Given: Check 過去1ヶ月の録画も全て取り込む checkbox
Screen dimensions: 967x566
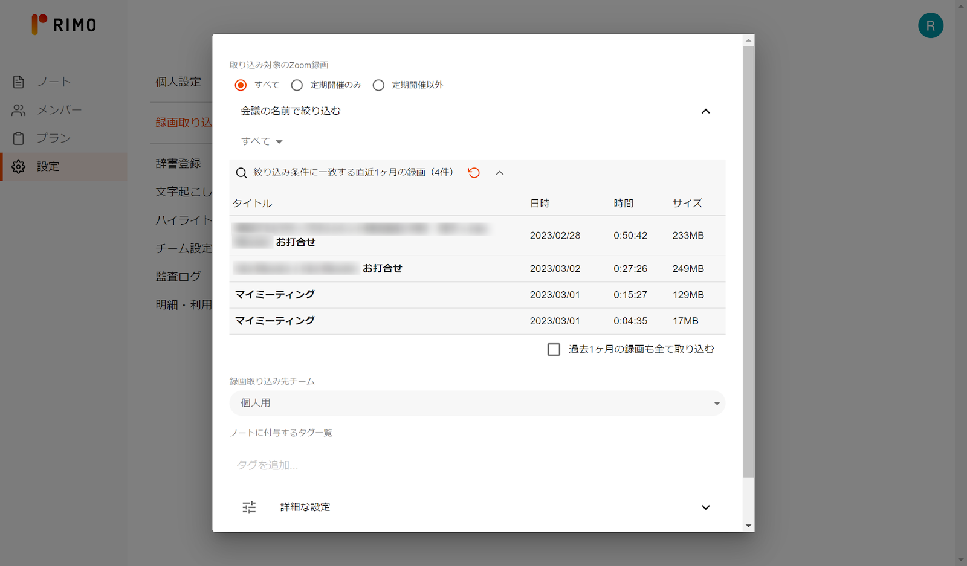Looking at the screenshot, I should (x=554, y=349).
